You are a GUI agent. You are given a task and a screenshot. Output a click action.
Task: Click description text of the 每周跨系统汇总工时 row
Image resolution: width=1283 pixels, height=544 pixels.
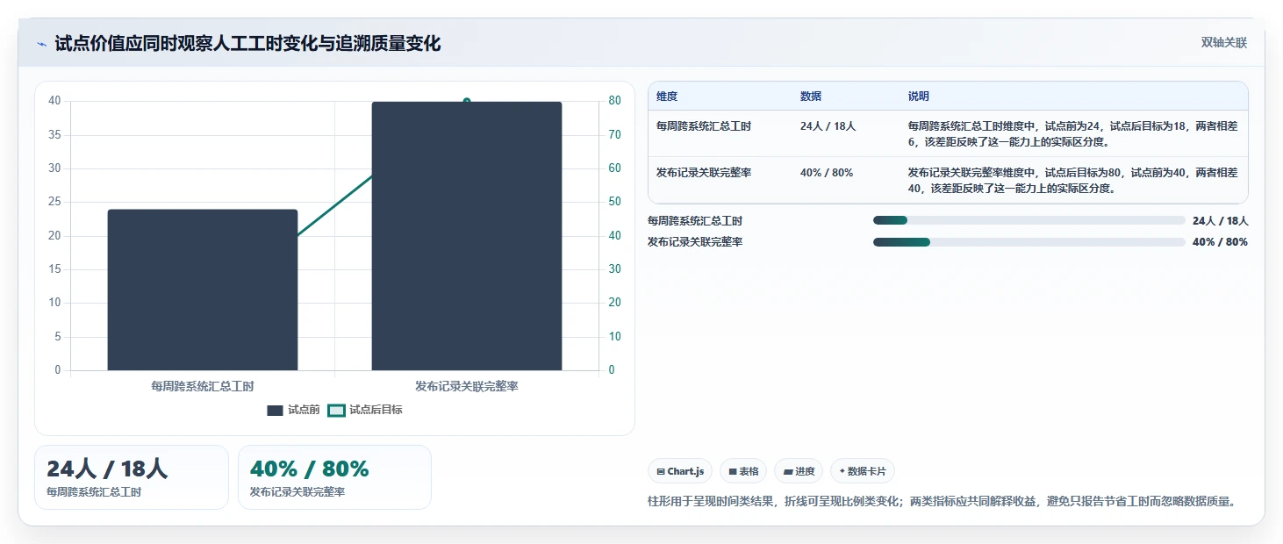click(1073, 134)
